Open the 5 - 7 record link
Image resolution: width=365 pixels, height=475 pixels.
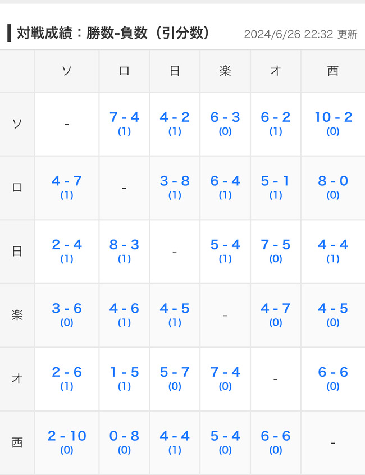175,372
